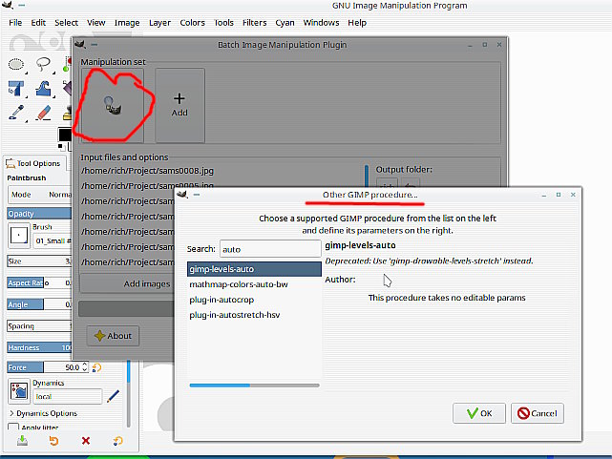Click the Other GIMP procedure manipulation icon
The width and height of the screenshot is (612, 459).
pyautogui.click(x=113, y=105)
